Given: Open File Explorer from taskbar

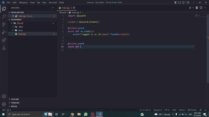Looking at the screenshot, I should pos(79,114).
